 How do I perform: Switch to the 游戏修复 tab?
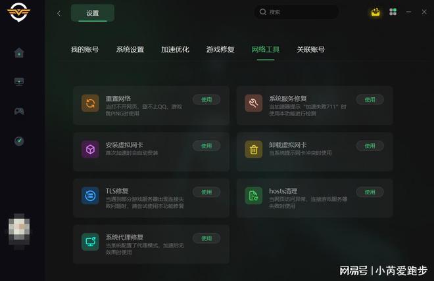(x=220, y=49)
